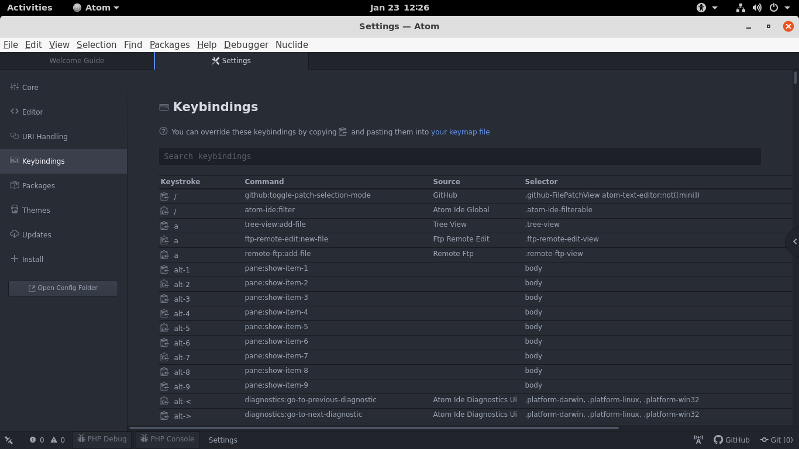This screenshot has height=449, width=799.
Task: Copy the atom-ide:filter keybinding clipboard icon
Action: coord(165,211)
